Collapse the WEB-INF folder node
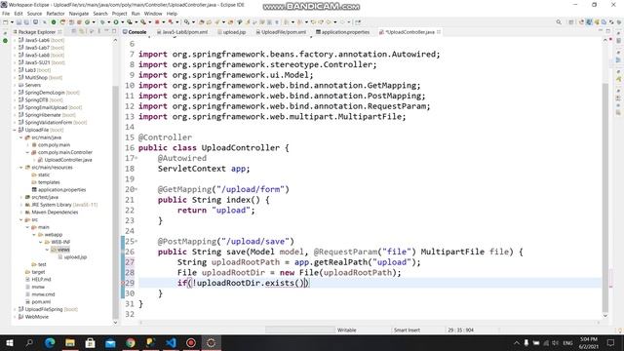Image resolution: width=624 pixels, height=351 pixels. tap(41, 242)
